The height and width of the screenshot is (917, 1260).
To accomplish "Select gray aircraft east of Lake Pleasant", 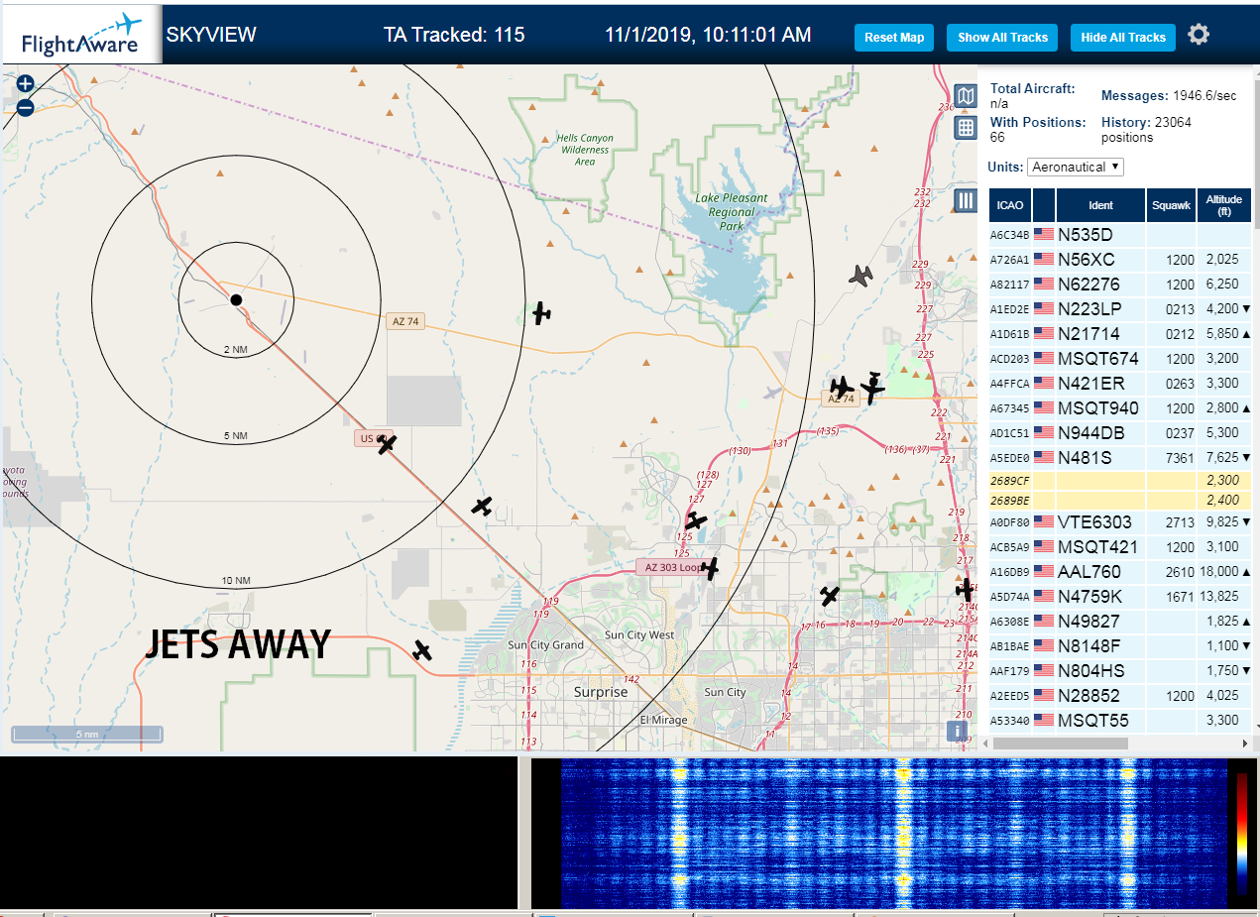I will click(862, 276).
